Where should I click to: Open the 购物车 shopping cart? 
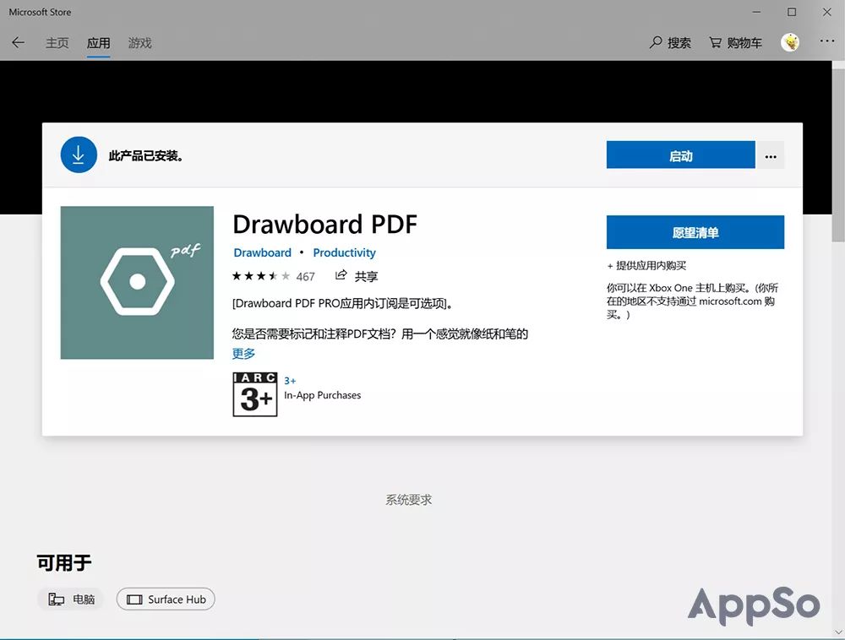[735, 42]
